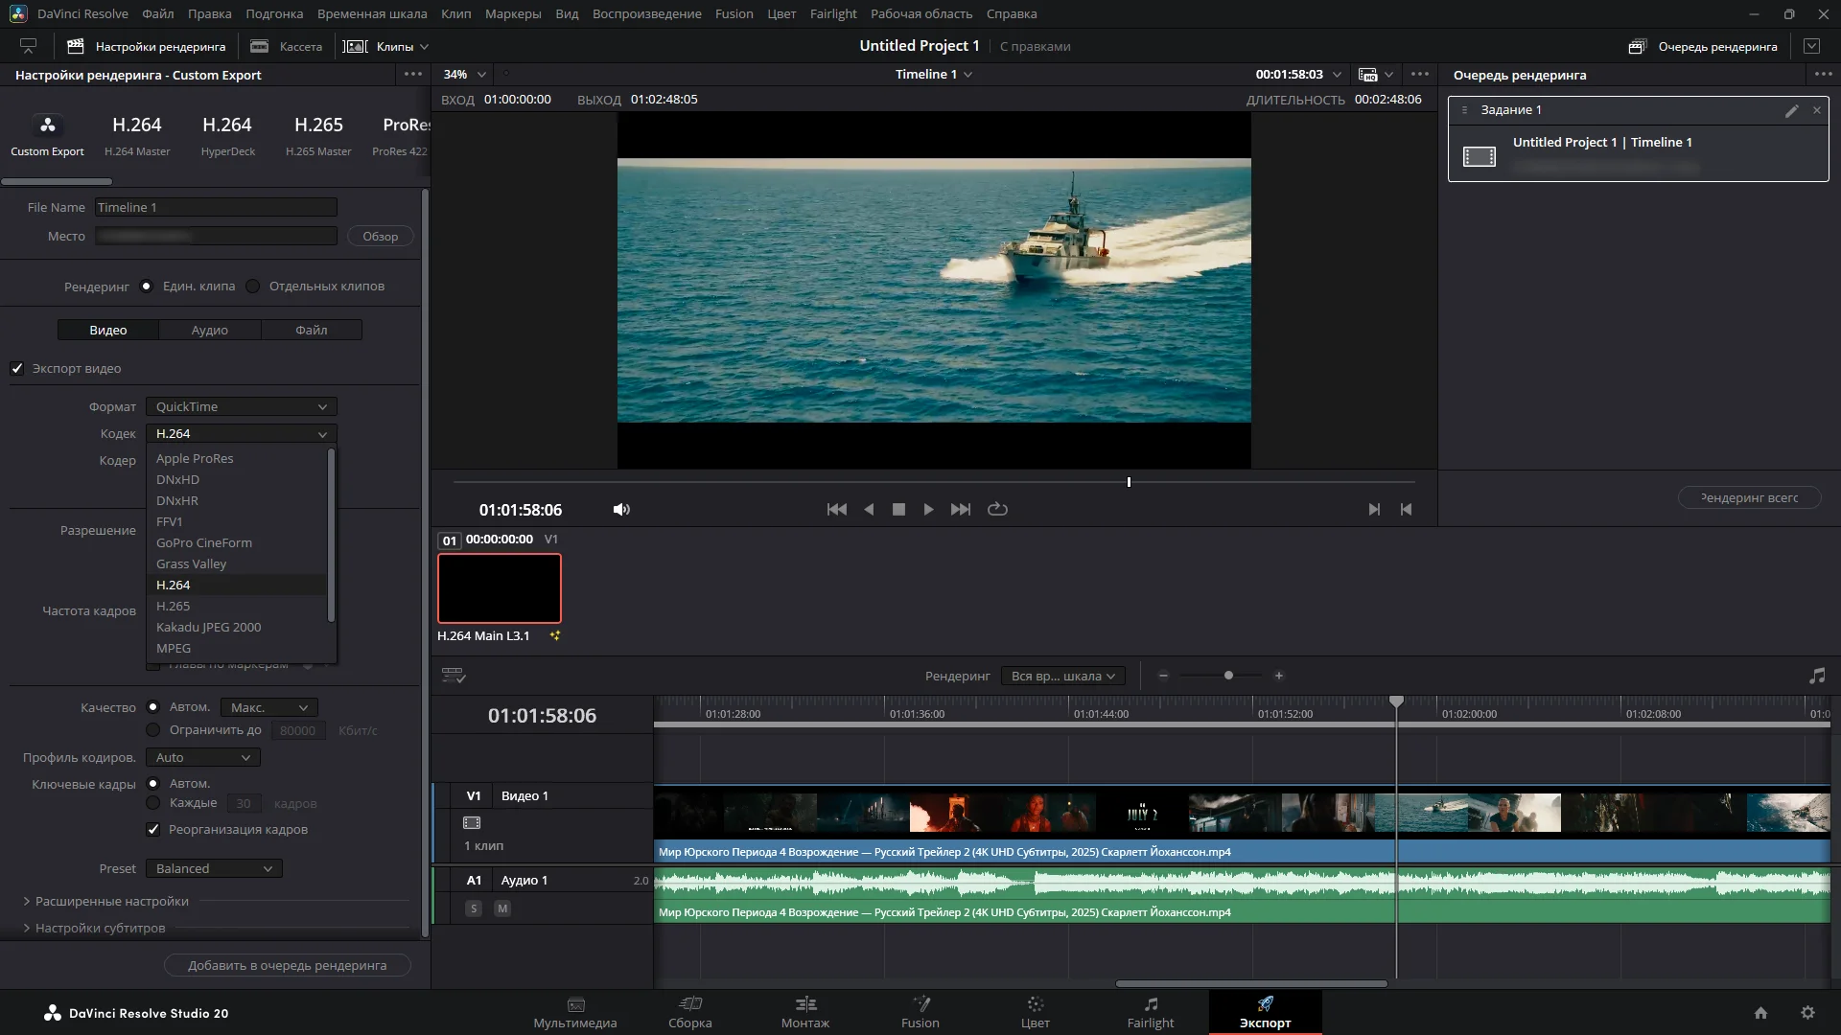Mute viewer audio with speaker icon
Screen dimensions: 1841x1035
tap(621, 509)
